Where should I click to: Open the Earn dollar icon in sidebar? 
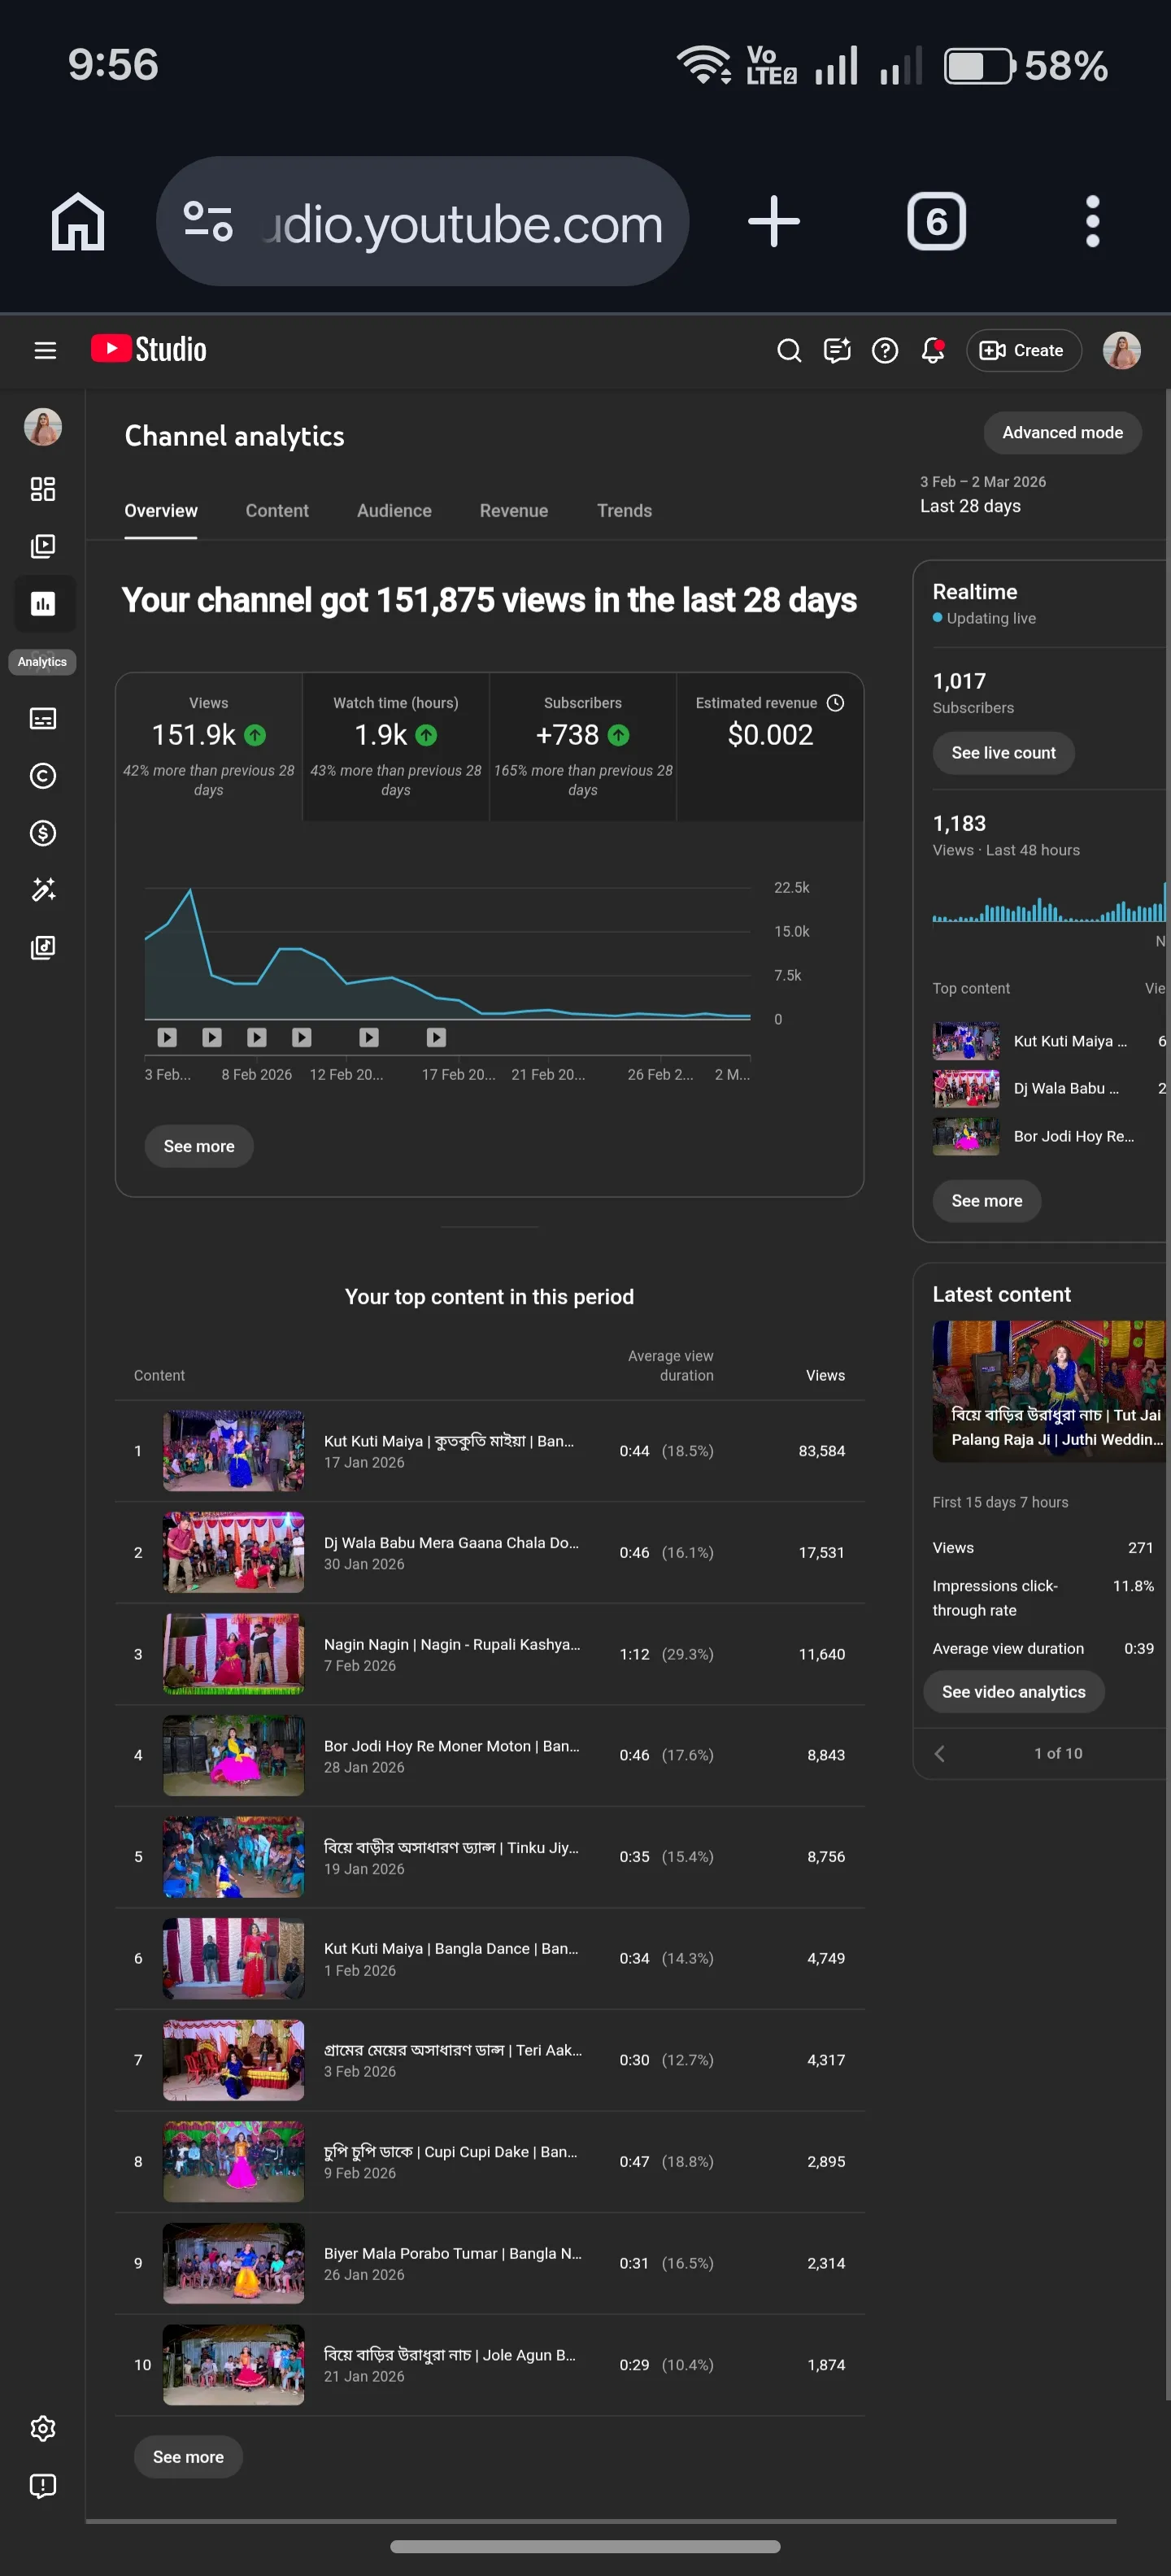43,832
